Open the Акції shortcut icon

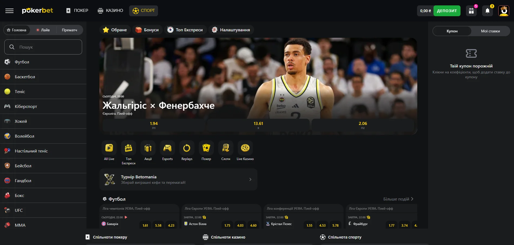point(148,148)
